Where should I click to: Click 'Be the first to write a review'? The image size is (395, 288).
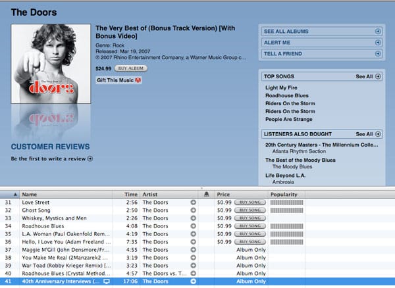click(x=48, y=158)
